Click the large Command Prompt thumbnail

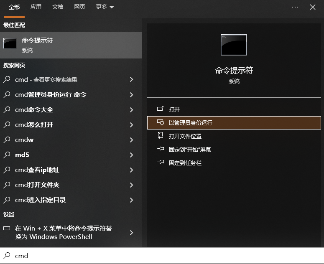234,45
